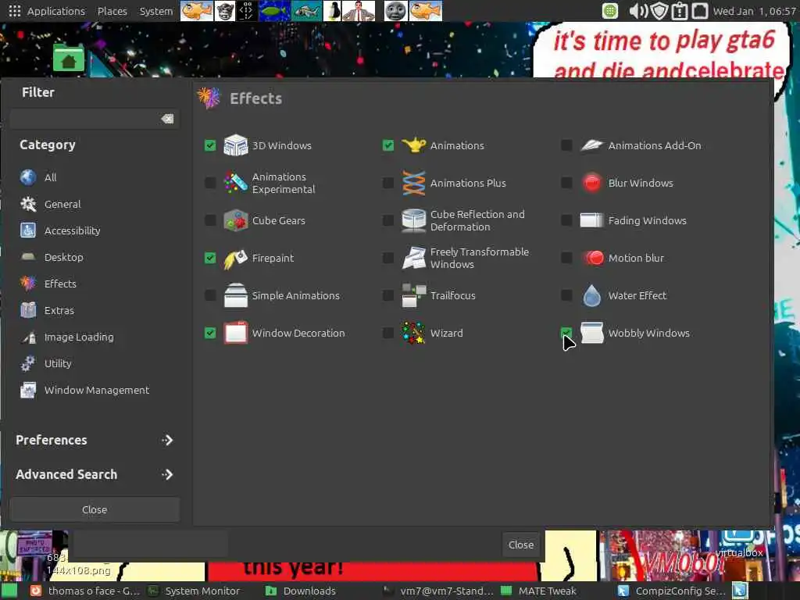The height and width of the screenshot is (600, 800).
Task: Enable the Animations Experimental checkbox
Action: [x=210, y=183]
